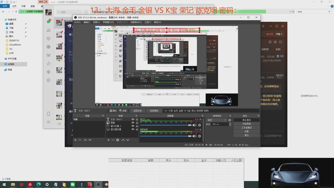
Task: Click 停止推流 button in controls
Action: tap(246, 120)
